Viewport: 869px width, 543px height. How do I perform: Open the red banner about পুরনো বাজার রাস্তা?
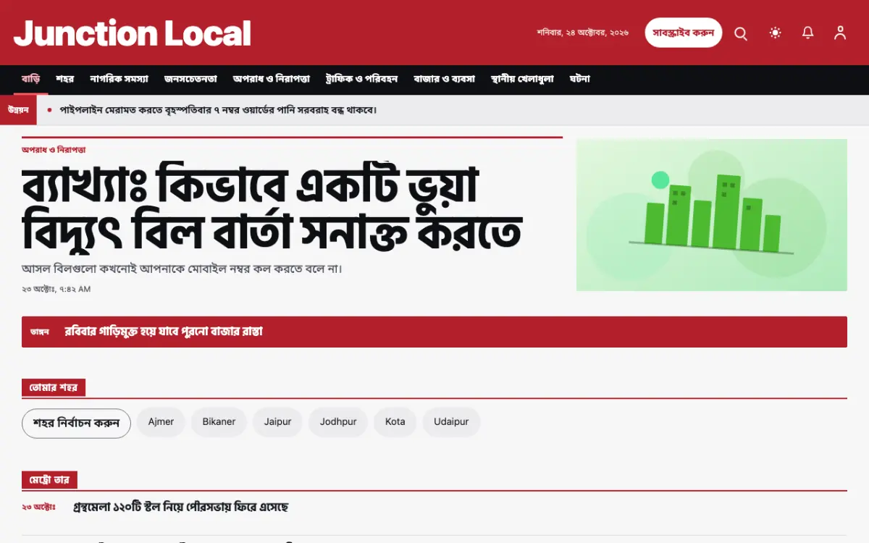(434, 332)
